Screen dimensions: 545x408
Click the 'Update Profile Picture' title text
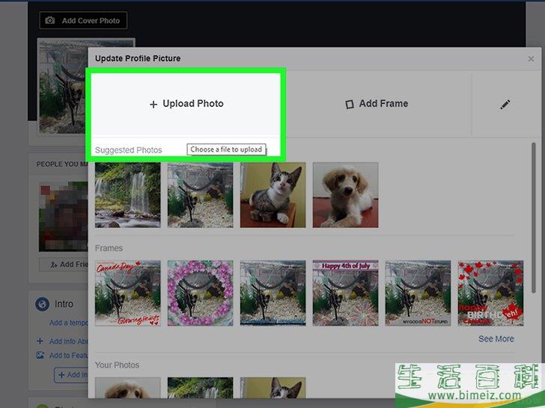point(138,58)
